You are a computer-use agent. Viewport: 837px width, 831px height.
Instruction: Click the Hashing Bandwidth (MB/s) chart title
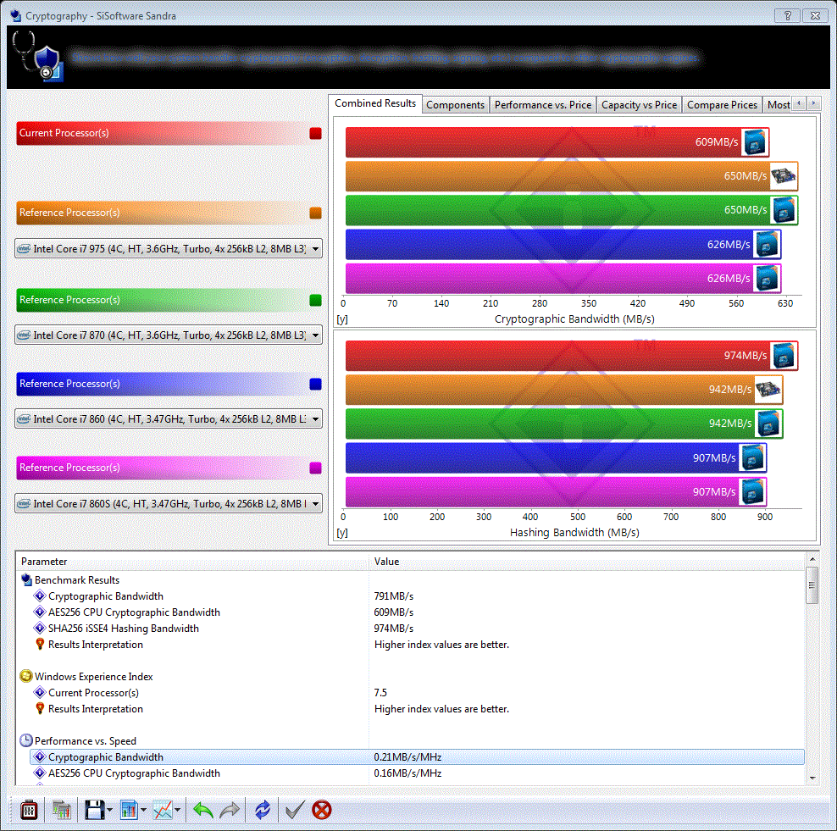574,533
